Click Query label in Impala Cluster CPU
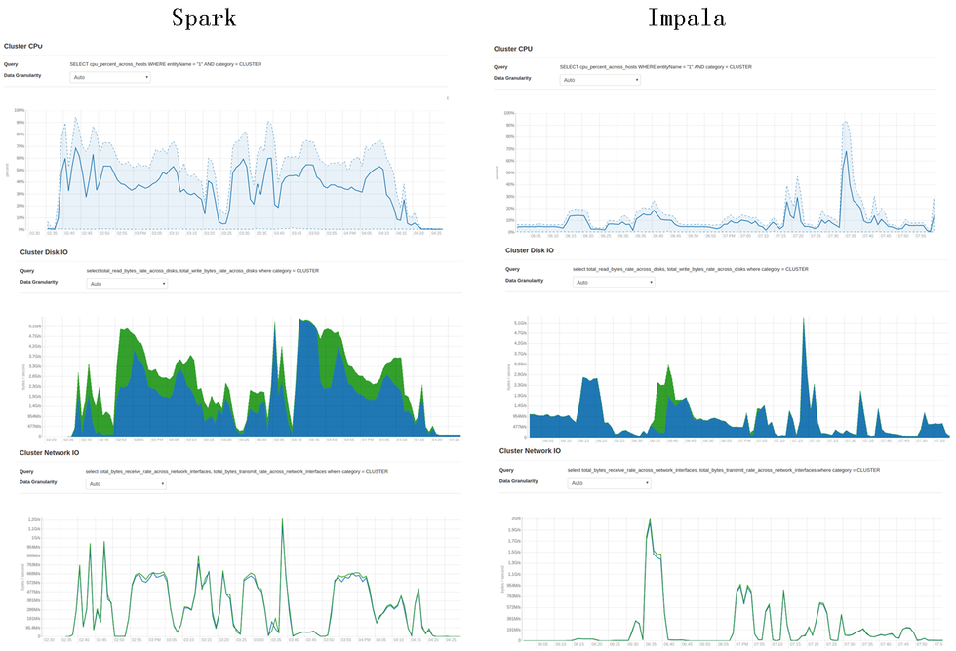Screen dimensions: 956x651 click(x=500, y=67)
